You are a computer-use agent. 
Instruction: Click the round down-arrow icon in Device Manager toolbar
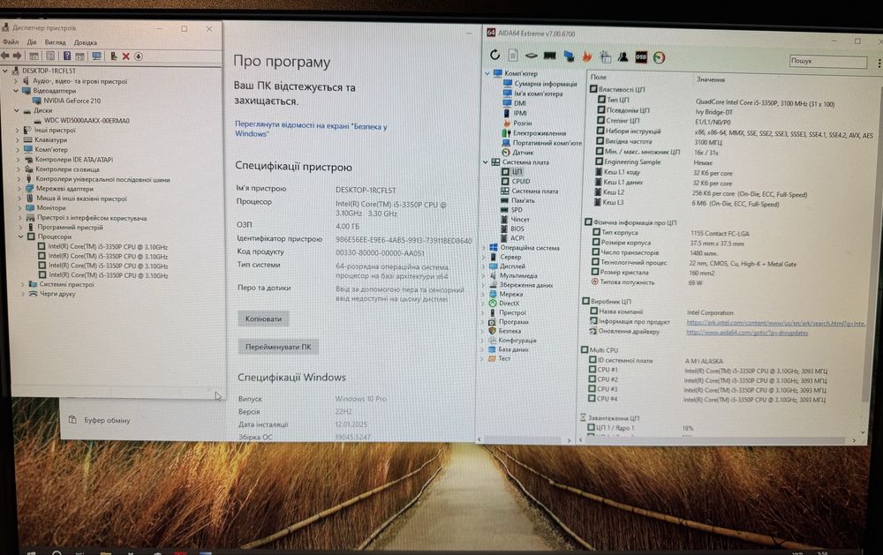pos(139,56)
